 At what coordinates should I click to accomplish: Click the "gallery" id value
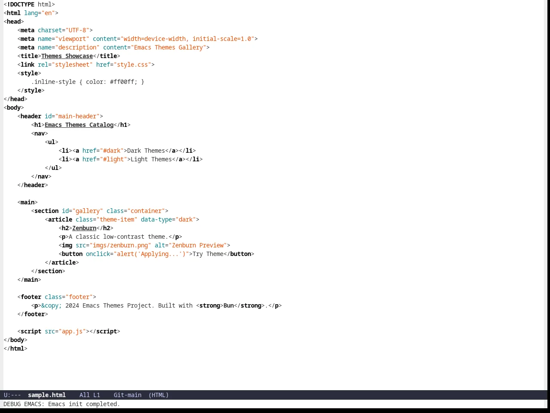[x=88, y=211]
